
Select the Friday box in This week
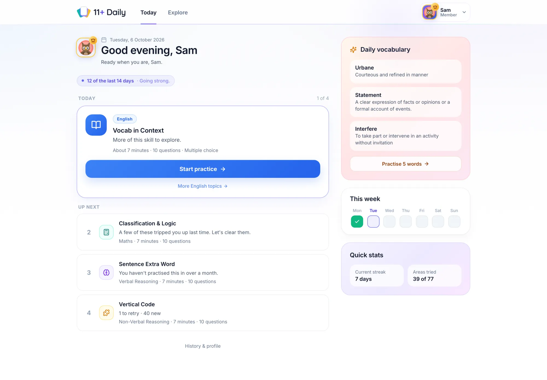(x=422, y=222)
